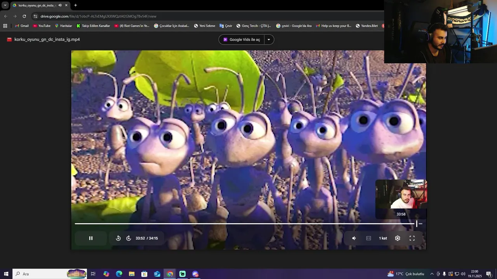
Task: Seek along the video progress bar
Action: coord(248,224)
